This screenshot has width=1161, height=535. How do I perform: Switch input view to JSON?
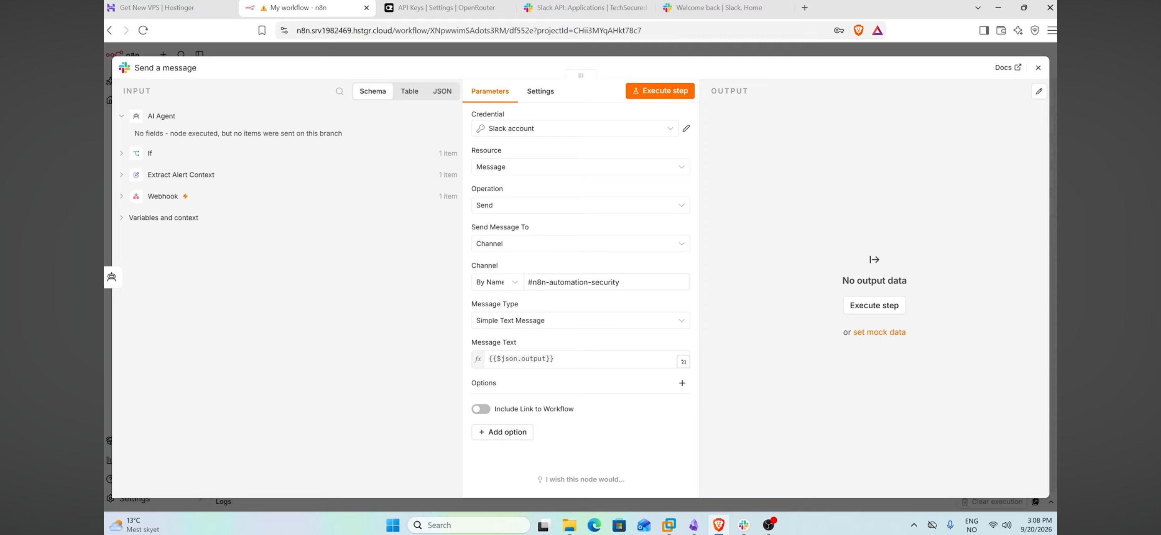tap(442, 91)
